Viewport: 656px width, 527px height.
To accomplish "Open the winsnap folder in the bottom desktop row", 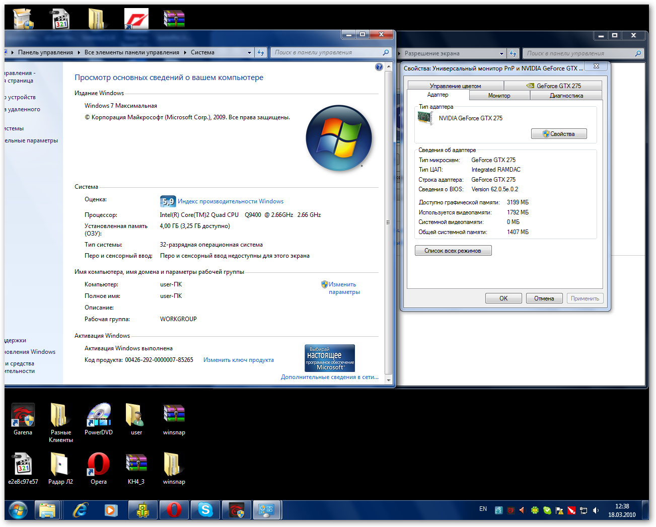I will click(x=174, y=469).
